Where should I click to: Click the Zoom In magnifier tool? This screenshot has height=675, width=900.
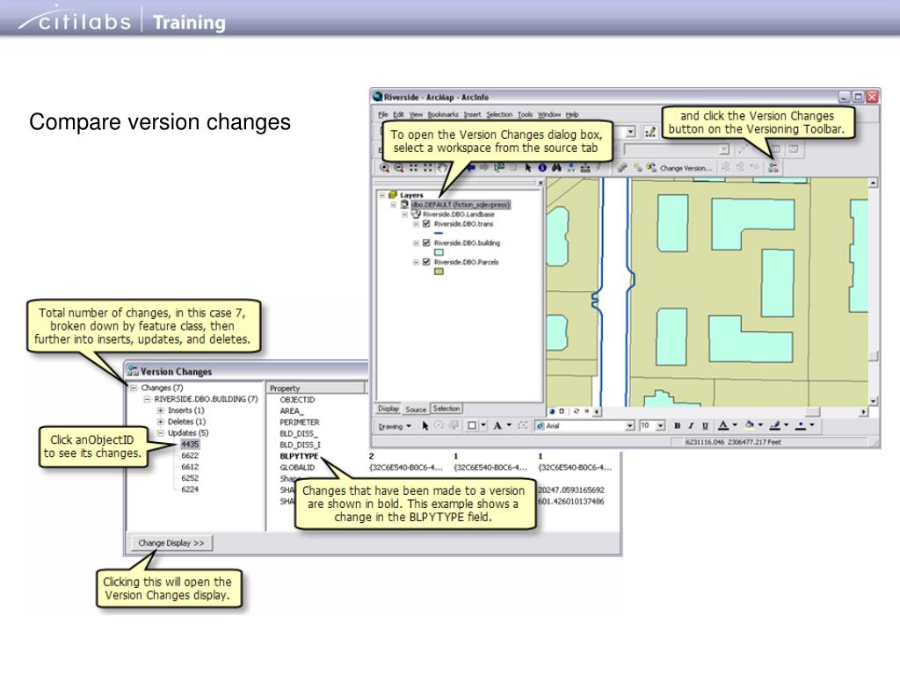384,168
